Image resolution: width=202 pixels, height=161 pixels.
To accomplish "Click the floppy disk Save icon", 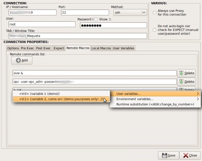I will point(164,156).
